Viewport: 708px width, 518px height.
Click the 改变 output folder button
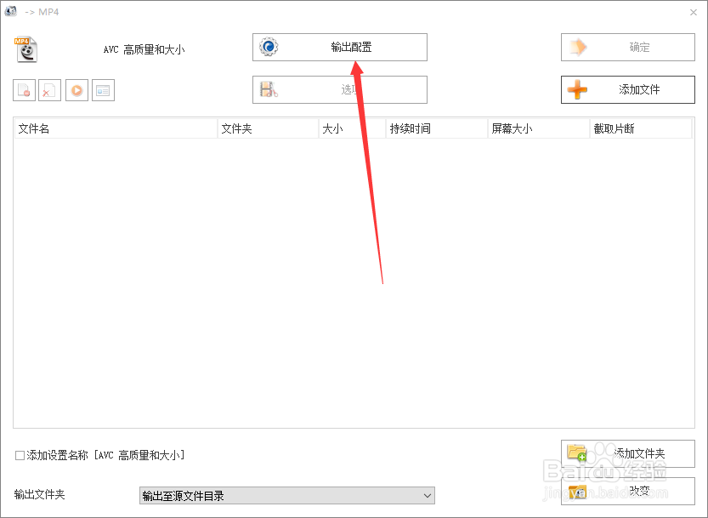[x=627, y=491]
